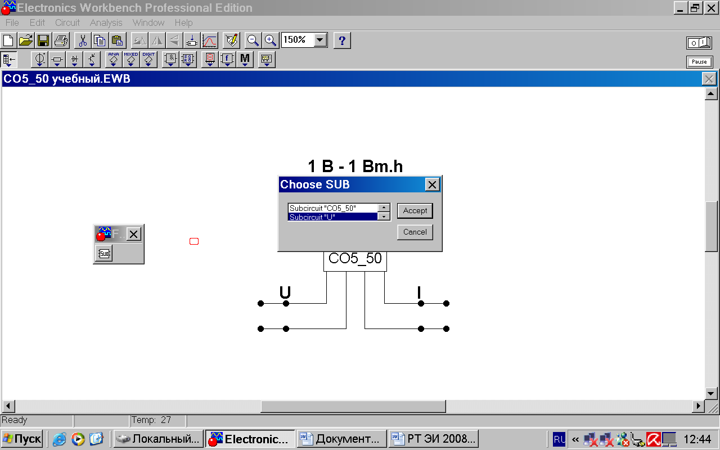Display the analysis graphs

[x=210, y=40]
